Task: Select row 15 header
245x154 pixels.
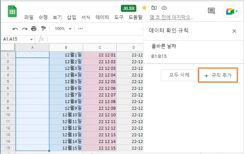Action: coord(8,148)
